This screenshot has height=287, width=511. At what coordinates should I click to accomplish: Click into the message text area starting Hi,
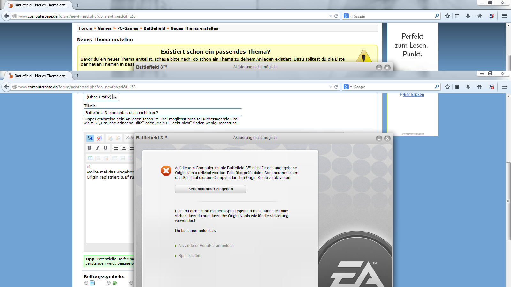[x=110, y=203]
